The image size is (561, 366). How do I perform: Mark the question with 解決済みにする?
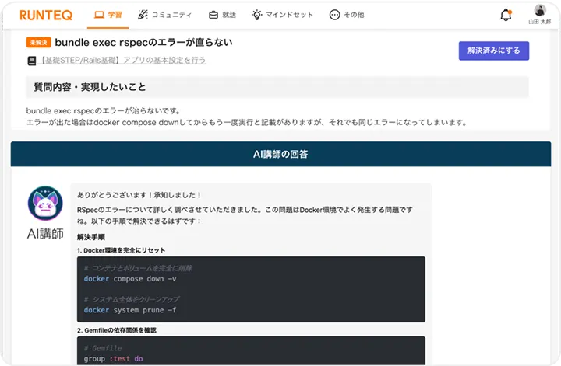(x=493, y=50)
